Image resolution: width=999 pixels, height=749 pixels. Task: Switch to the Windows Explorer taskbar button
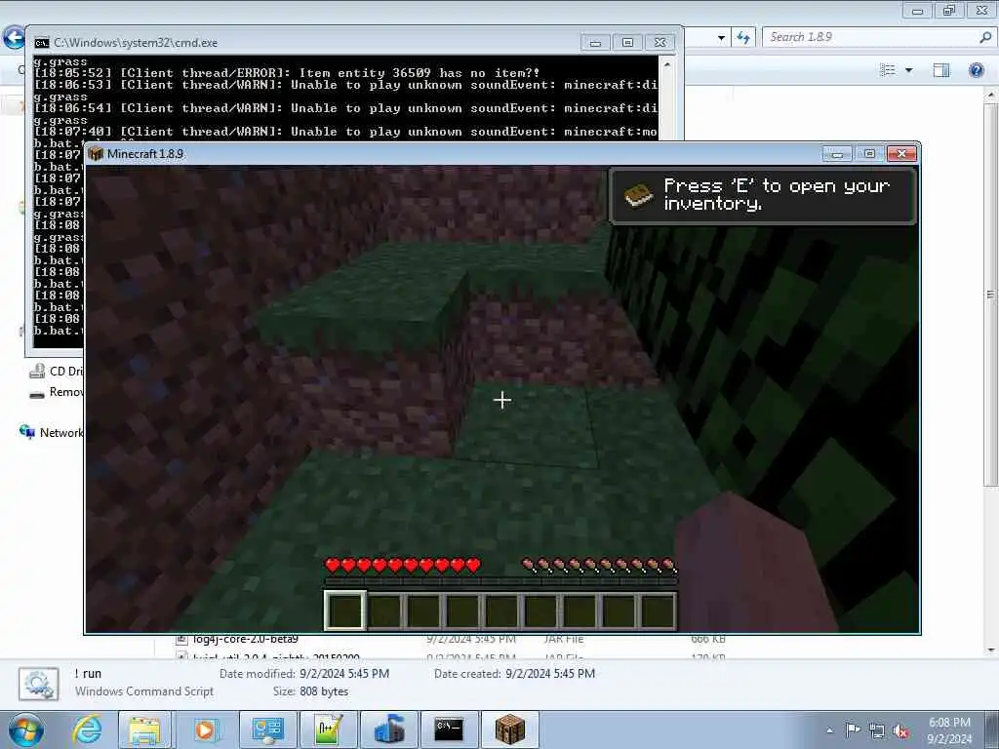tap(144, 729)
